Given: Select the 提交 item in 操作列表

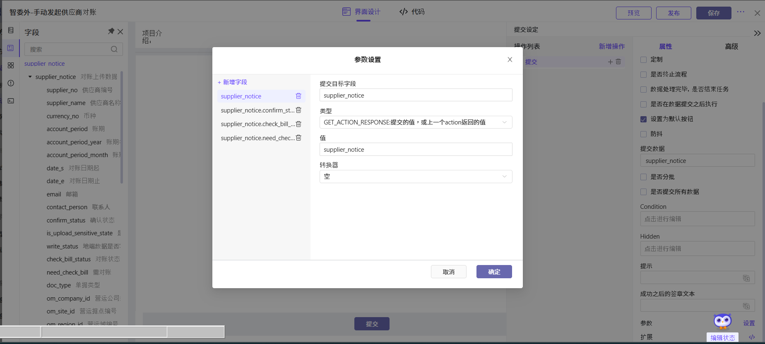Looking at the screenshot, I should 531,62.
